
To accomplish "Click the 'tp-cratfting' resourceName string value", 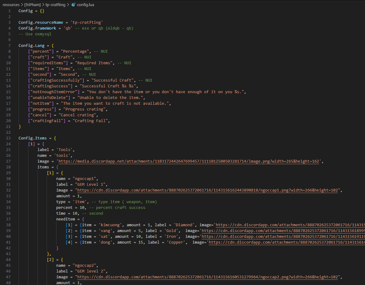I will 87,23.
